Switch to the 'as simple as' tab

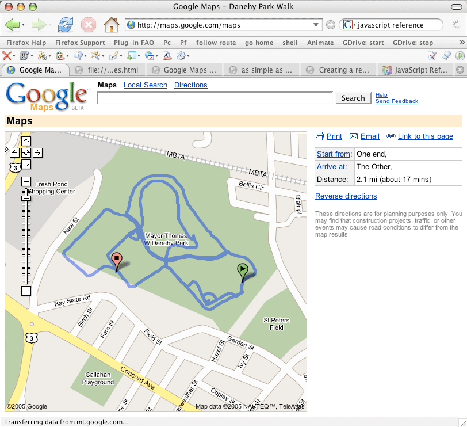tap(262, 70)
